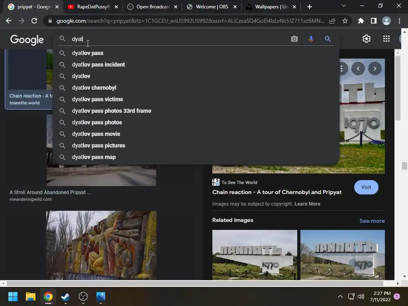Search by image camera icon
The width and height of the screenshot is (408, 306).
click(294, 39)
